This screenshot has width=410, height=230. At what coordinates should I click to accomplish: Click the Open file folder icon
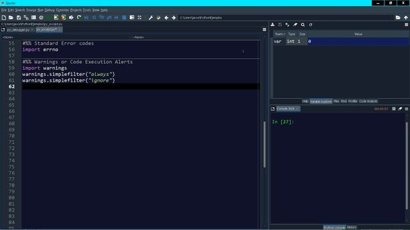coord(11,17)
